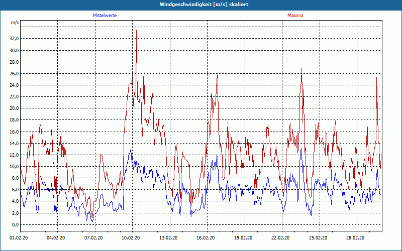Image resolution: width=402 pixels, height=251 pixels.
Task: Select the 6,0 y-axis value
Action: pos(15,190)
